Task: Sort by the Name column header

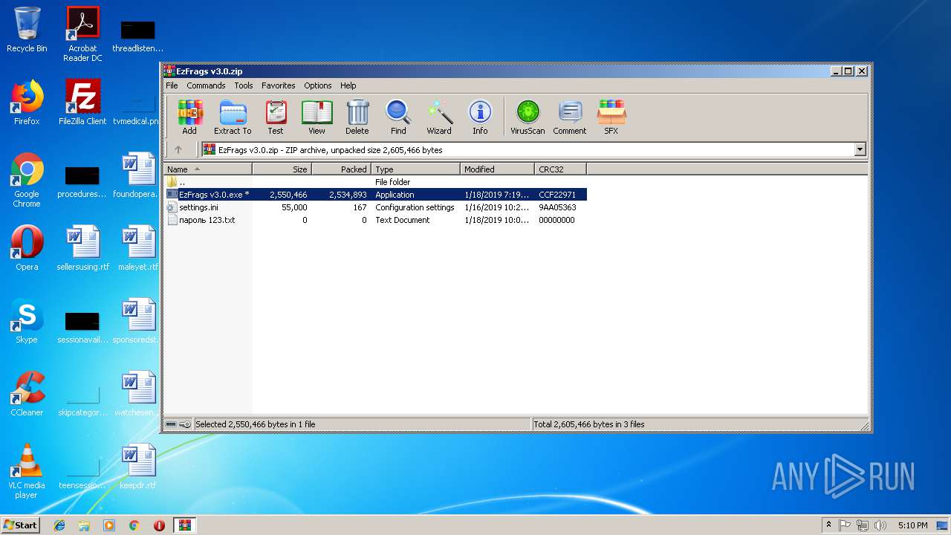Action: pos(207,169)
